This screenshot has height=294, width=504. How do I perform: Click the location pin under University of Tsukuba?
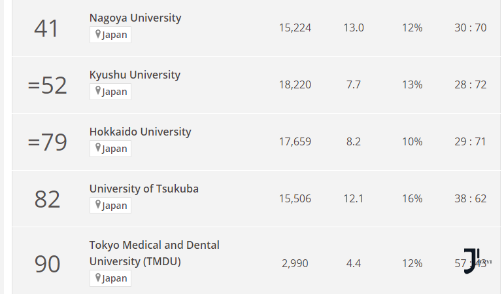coord(98,205)
